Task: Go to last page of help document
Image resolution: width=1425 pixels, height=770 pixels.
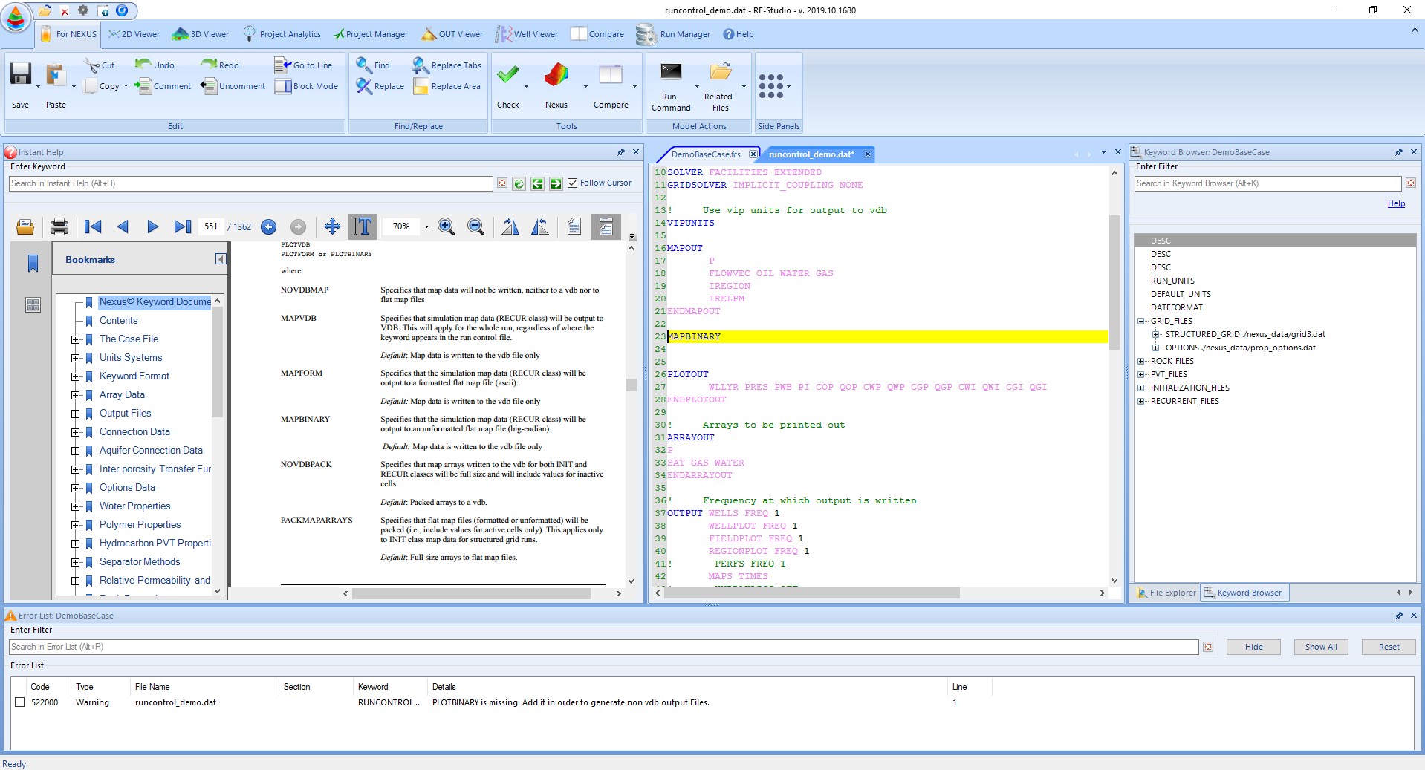Action: click(183, 226)
